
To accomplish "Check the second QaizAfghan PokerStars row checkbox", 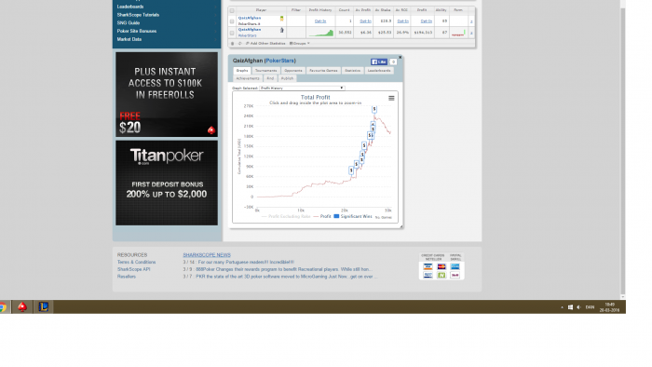I will [x=232, y=33].
